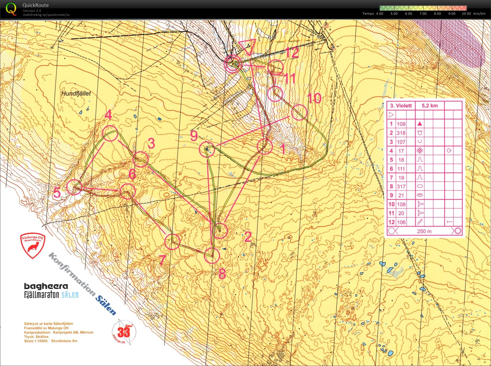This screenshot has height=366, width=491.
Task: Click the 'Särtryck ur karta Sälenfjällen' text
Action: click(x=49, y=324)
